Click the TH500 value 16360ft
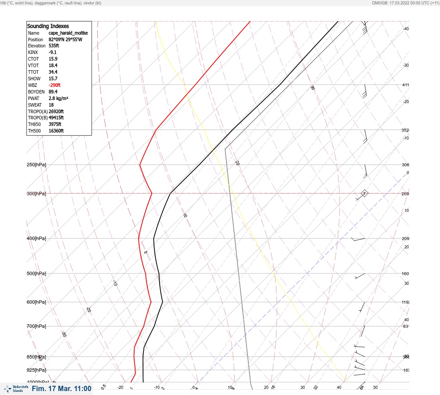This screenshot has height=395, width=440. [56, 131]
